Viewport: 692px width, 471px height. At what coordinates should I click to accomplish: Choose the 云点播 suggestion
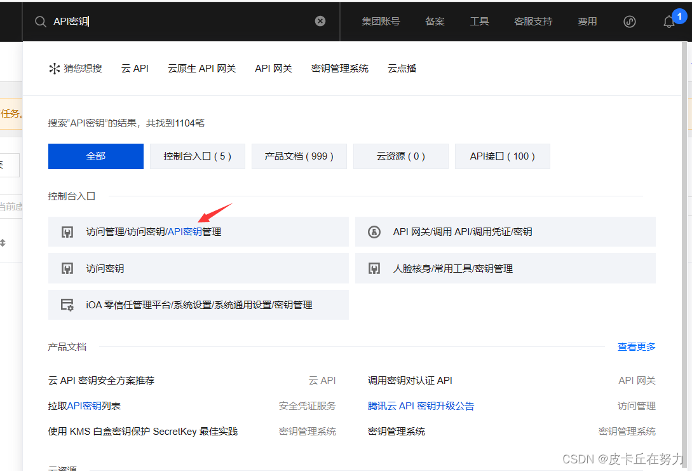click(x=402, y=69)
